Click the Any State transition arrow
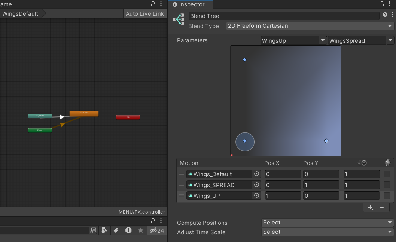 (x=62, y=117)
